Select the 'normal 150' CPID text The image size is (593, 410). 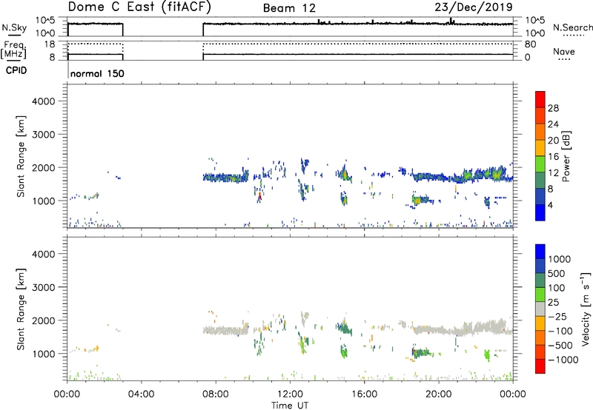pos(97,73)
